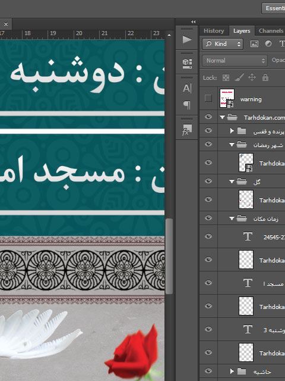Click the folder icon of پرنده و قفس group
The image size is (285, 381).
point(242,131)
